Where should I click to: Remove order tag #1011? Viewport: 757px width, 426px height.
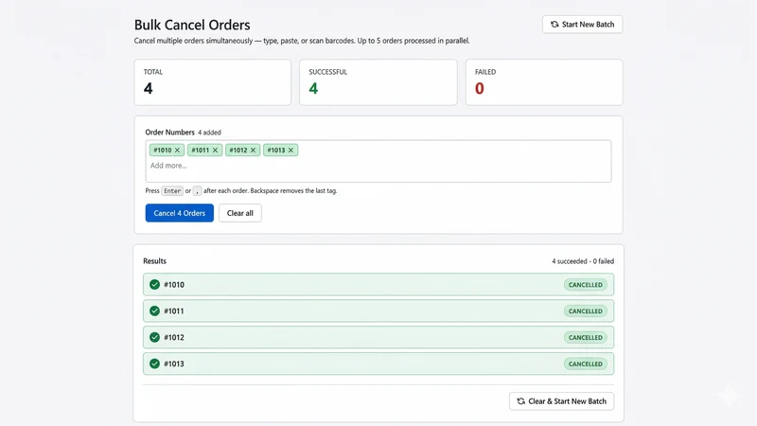click(x=216, y=151)
